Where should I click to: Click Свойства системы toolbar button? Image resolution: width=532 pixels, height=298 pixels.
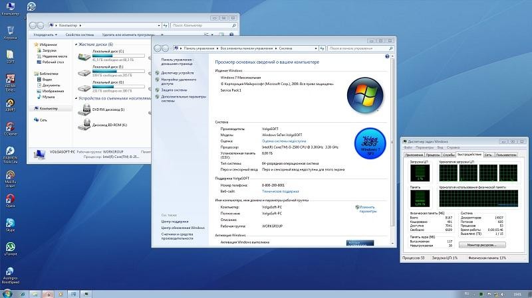[79, 35]
